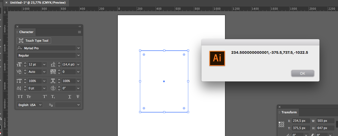Click the reference point locator grid
Screen dimensions: 338x136
pos(281,124)
